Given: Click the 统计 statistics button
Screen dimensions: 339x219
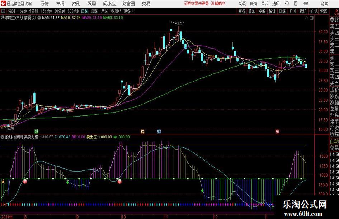Looking at the screenshot, I should 272,11.
